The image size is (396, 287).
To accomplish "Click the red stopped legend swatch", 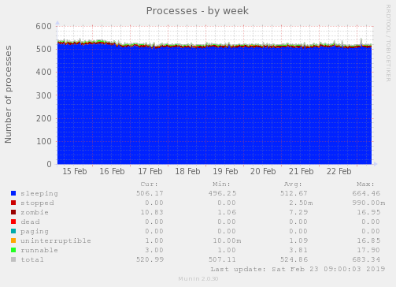I will click(x=13, y=203).
